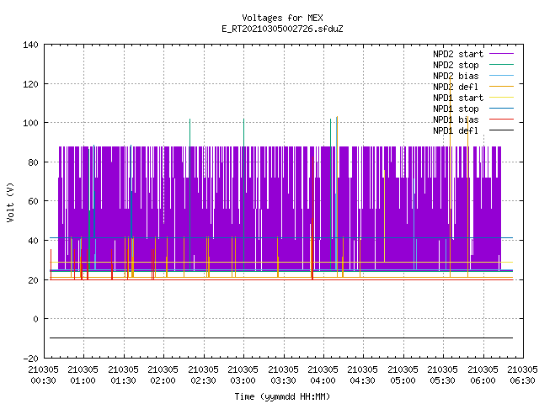Click the x-axis tick '210305 03:30'
The image size is (539, 404).
(283, 375)
